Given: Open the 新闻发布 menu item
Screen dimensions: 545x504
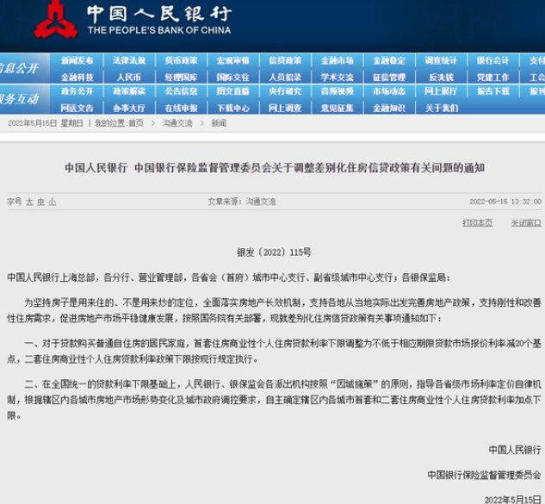Looking at the screenshot, I should (x=77, y=60).
